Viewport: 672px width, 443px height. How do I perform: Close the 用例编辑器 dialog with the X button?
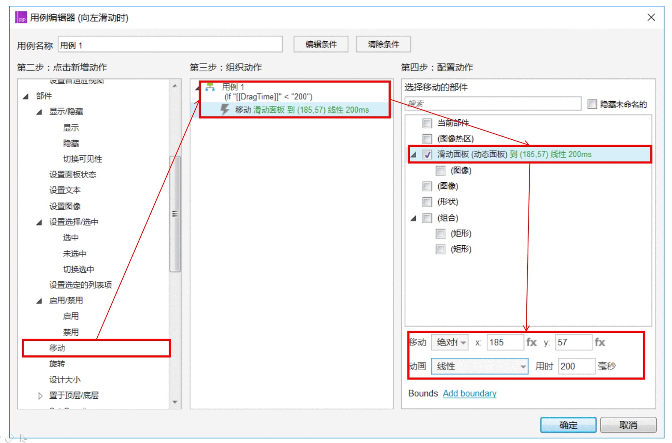[651, 17]
